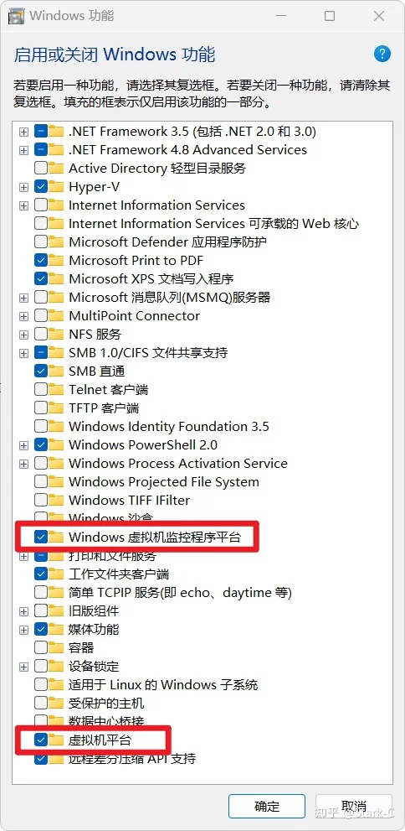Expand the SMB 1.0/CIFS 文件共享支持 node

[x=23, y=352]
